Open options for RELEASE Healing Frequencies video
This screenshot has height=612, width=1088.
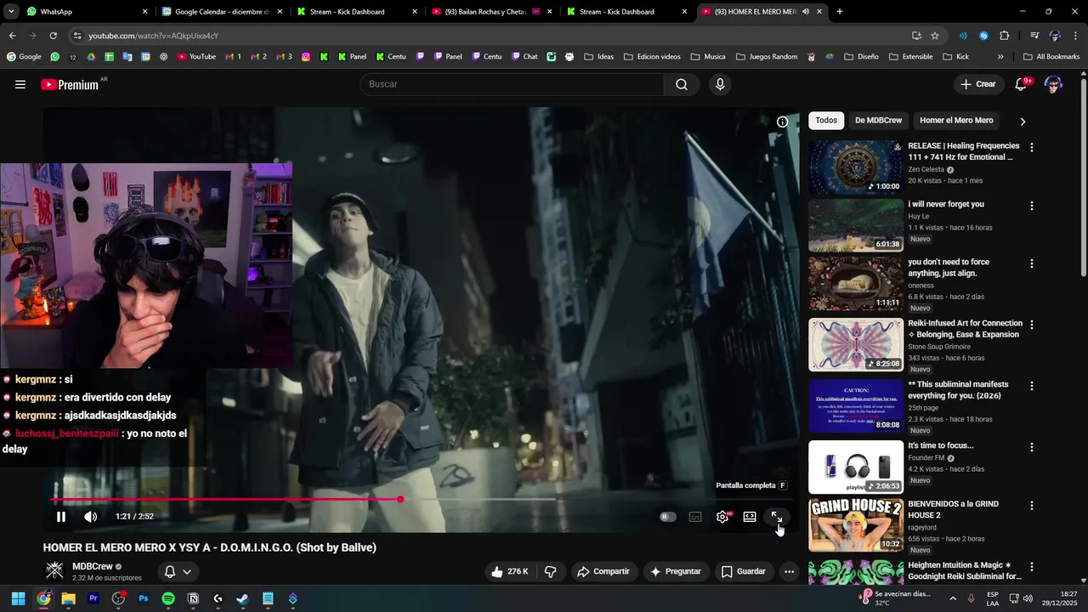click(1032, 147)
